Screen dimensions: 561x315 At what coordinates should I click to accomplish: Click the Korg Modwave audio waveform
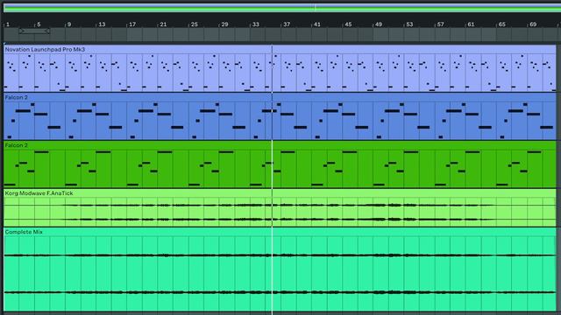click(x=280, y=212)
